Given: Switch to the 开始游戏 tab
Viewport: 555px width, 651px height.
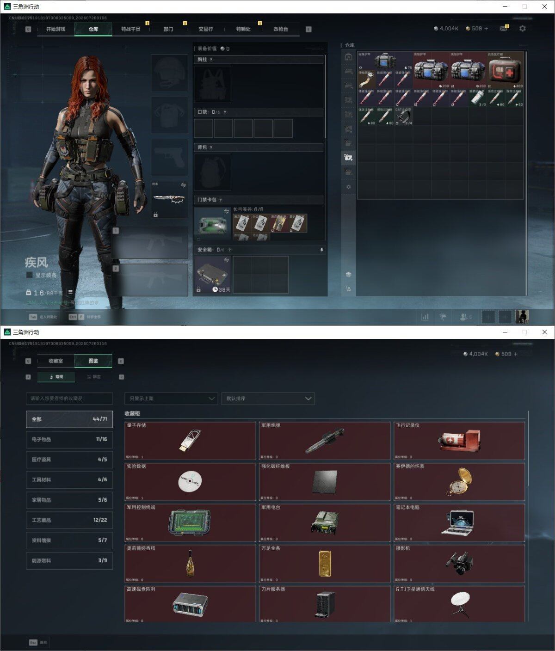Looking at the screenshot, I should pyautogui.click(x=55, y=29).
